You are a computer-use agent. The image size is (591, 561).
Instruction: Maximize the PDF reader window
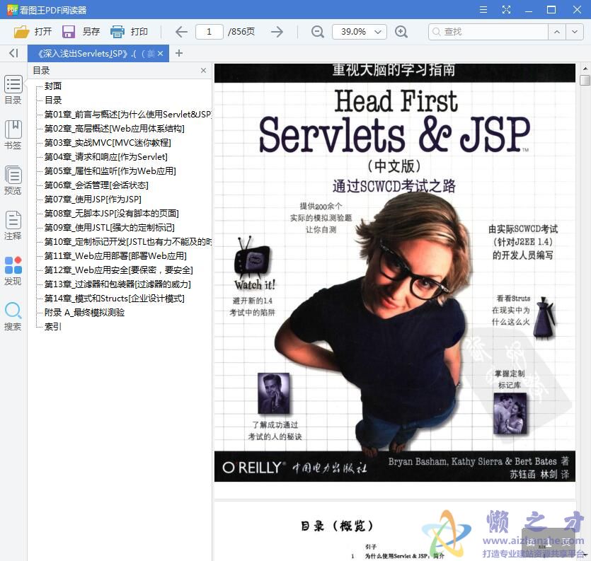[551, 10]
